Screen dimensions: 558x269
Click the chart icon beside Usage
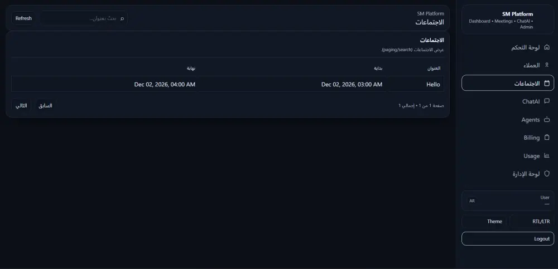tap(547, 155)
